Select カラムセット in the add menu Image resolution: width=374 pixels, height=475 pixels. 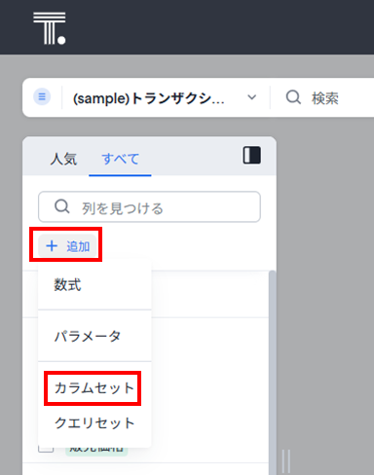click(94, 388)
